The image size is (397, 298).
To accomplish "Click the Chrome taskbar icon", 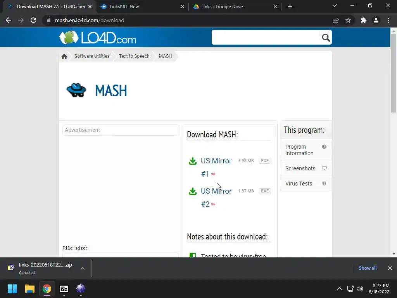I will coord(47,289).
